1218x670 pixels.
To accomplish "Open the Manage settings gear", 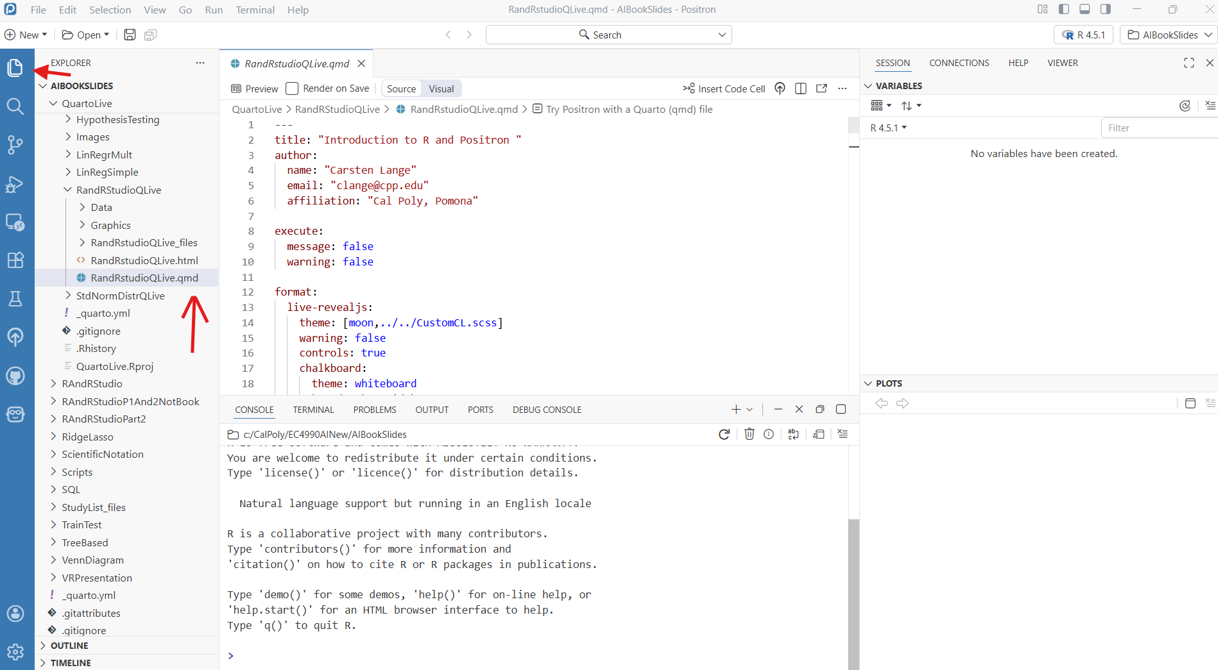I will (x=15, y=652).
